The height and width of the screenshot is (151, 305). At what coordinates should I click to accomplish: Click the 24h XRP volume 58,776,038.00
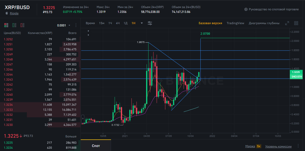(x=150, y=12)
